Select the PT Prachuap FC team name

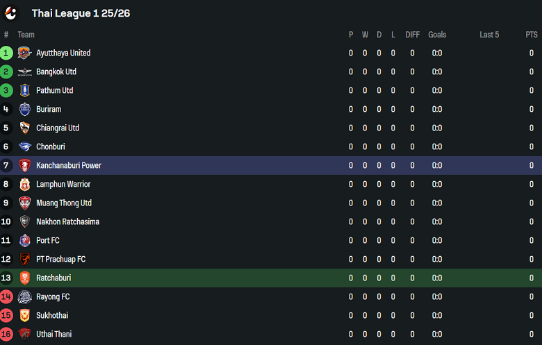(x=60, y=259)
